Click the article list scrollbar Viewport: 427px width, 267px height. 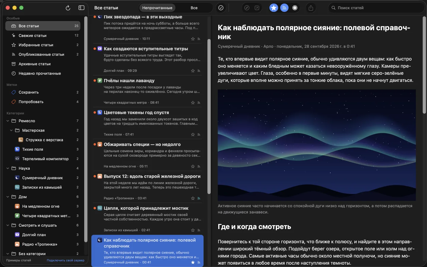coord(209,117)
